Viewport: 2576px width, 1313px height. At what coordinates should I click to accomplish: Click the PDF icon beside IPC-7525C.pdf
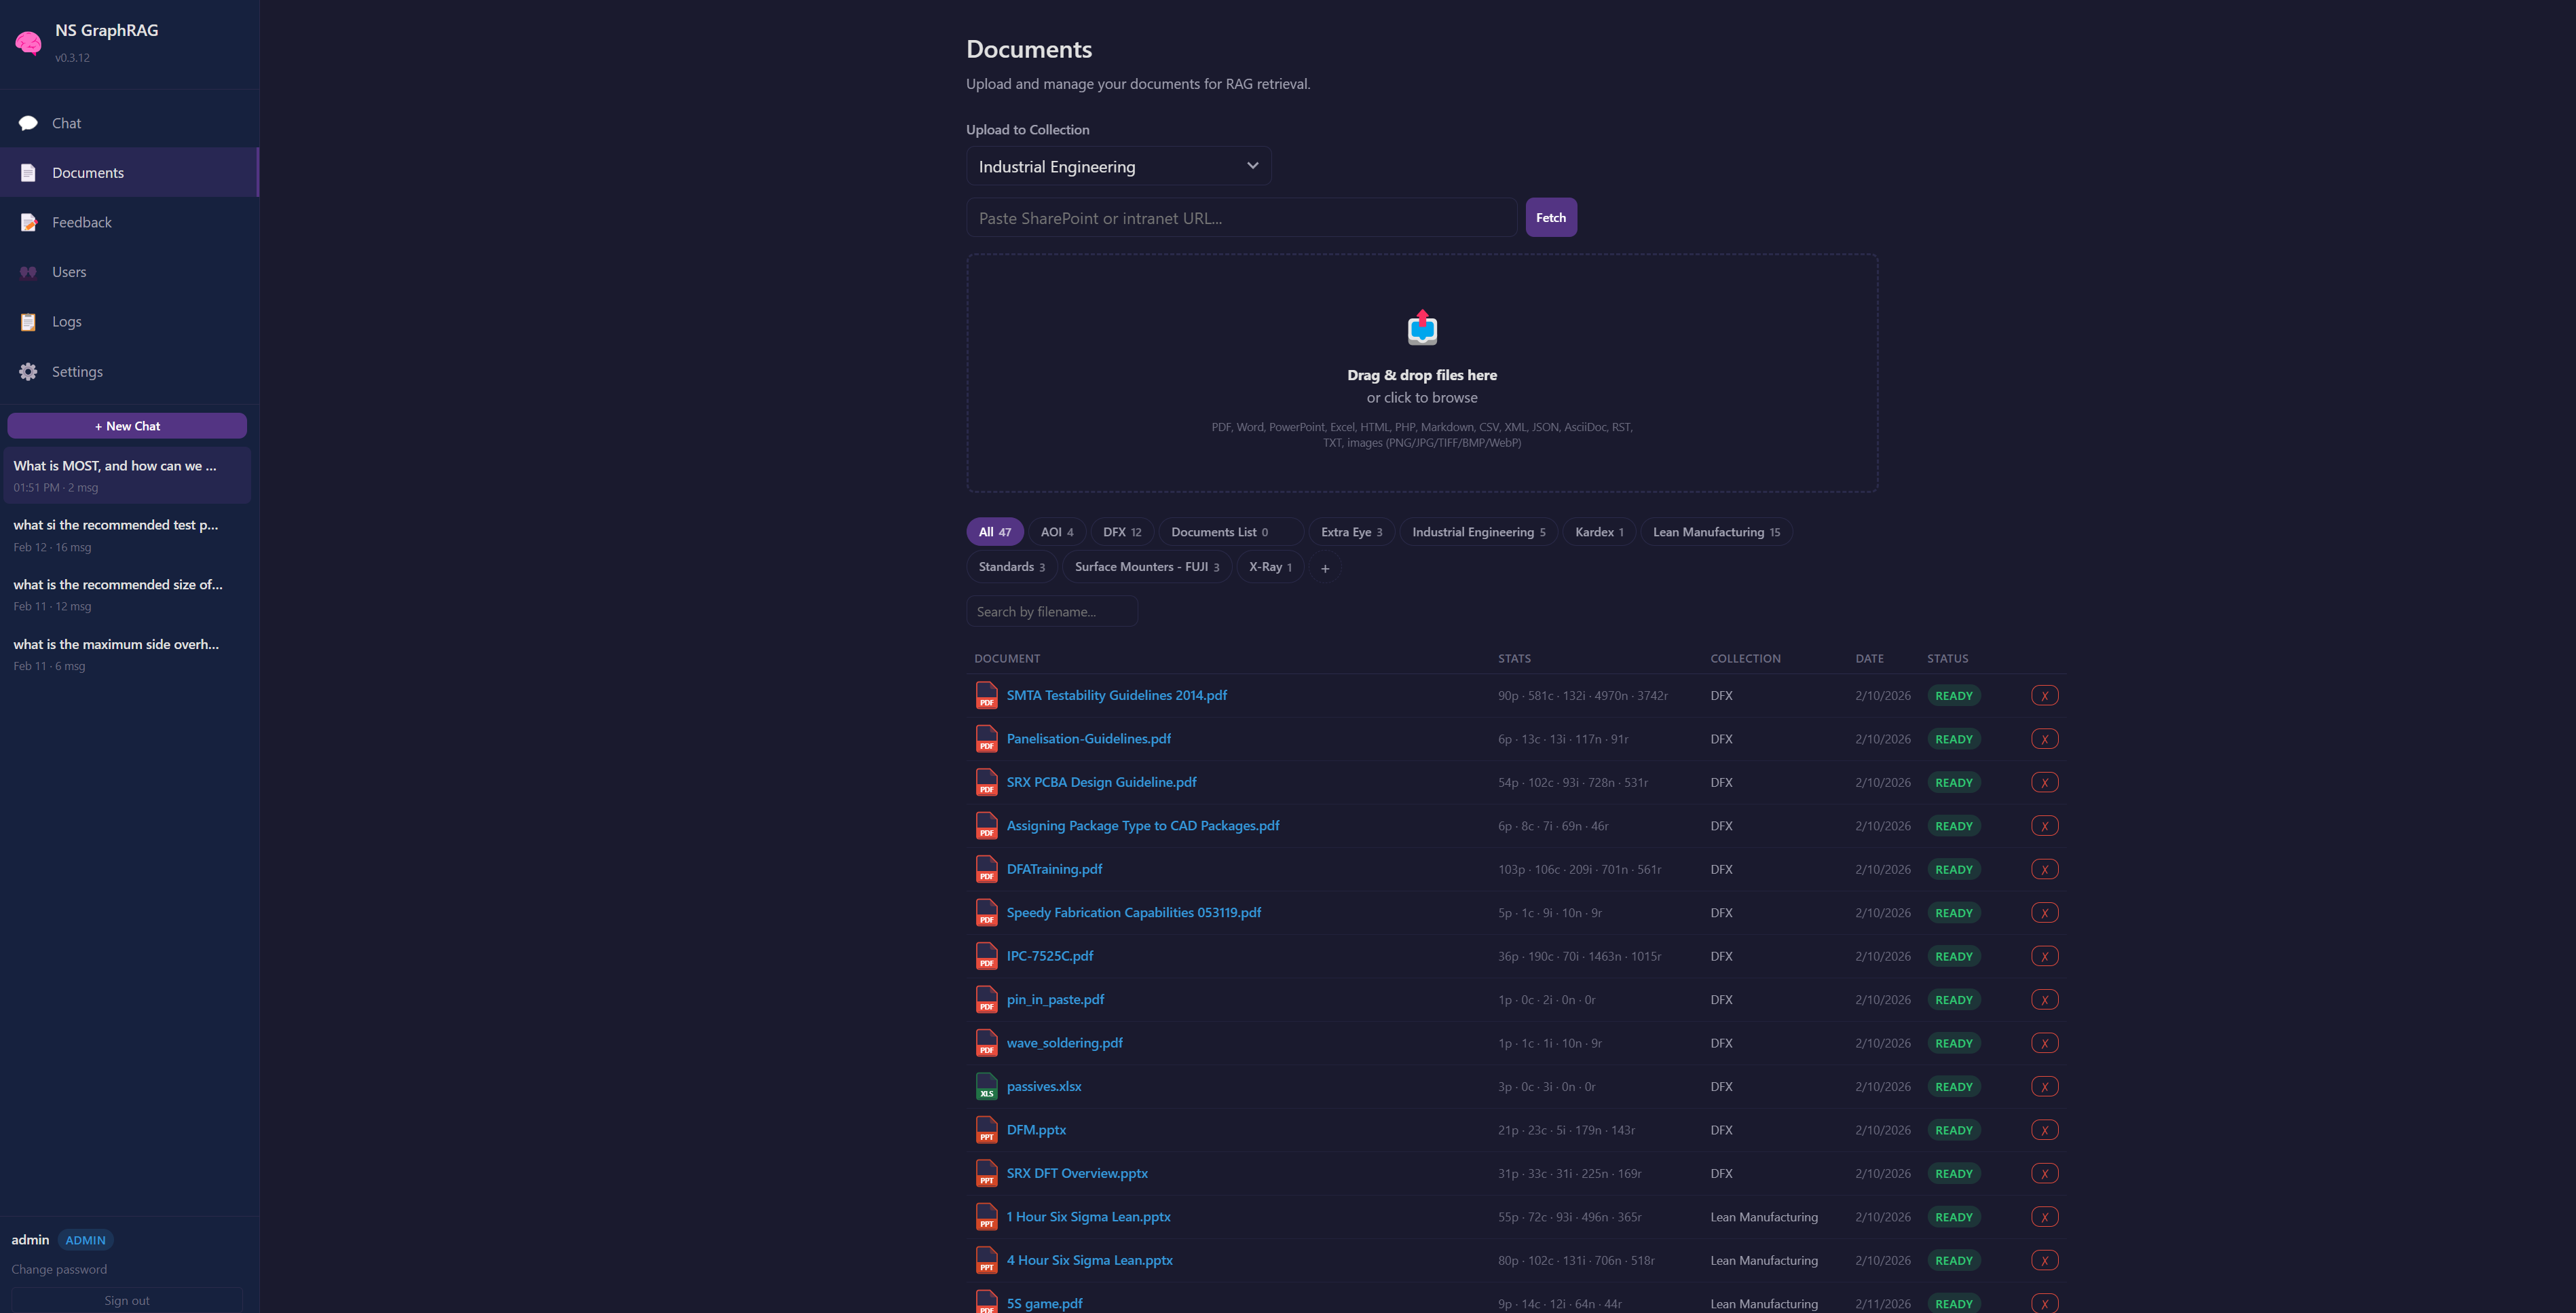[987, 955]
